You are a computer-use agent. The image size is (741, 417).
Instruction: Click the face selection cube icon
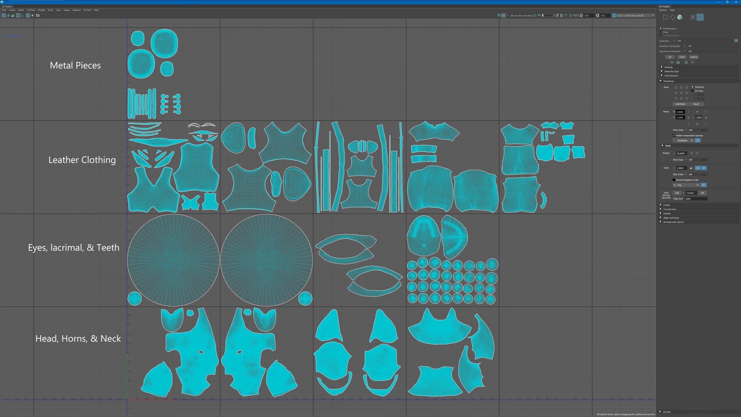pyautogui.click(x=680, y=17)
